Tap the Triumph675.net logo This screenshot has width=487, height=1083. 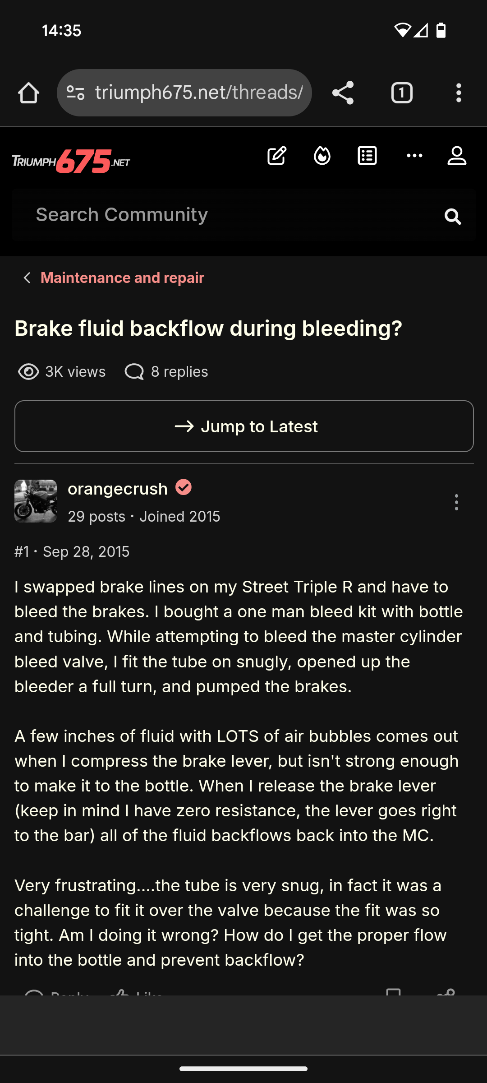[71, 161]
